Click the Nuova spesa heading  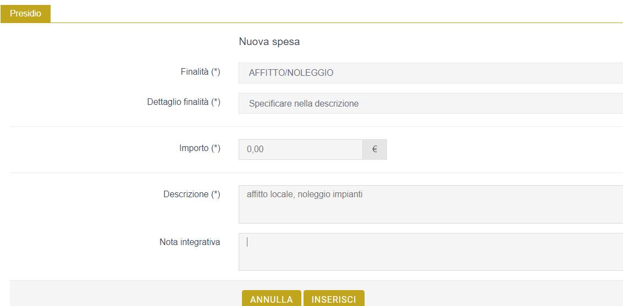(269, 42)
